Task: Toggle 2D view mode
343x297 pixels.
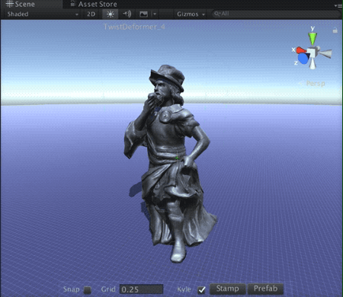Action: [x=91, y=14]
